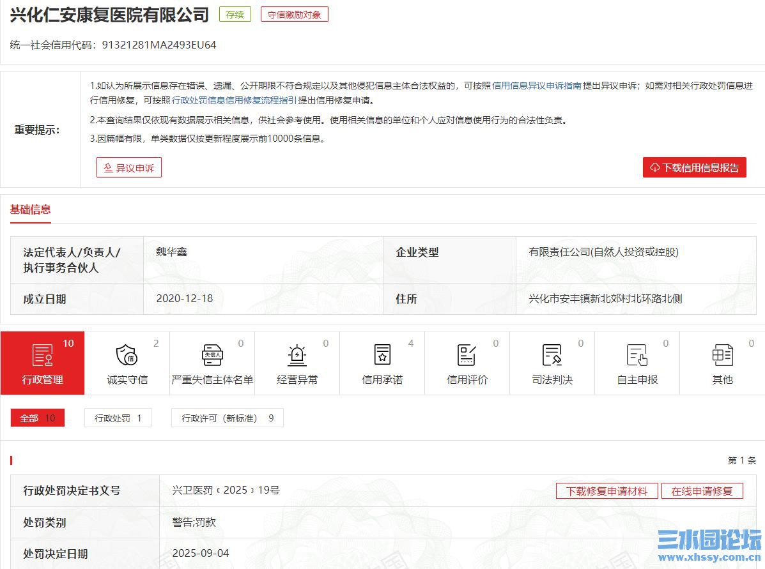Open the 司法判决 gavel icon

coord(552,355)
